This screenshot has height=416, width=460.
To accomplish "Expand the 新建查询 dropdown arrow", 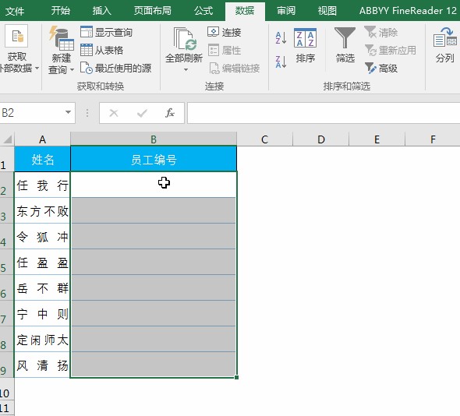I will (72, 70).
